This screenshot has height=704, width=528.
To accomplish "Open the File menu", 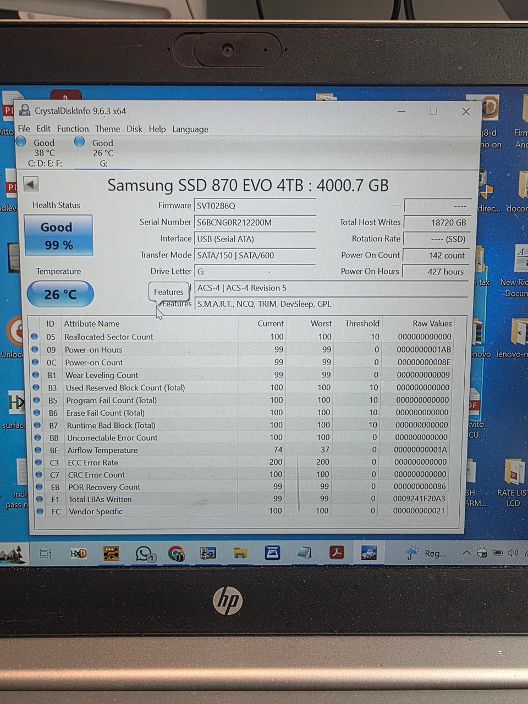I will click(24, 129).
